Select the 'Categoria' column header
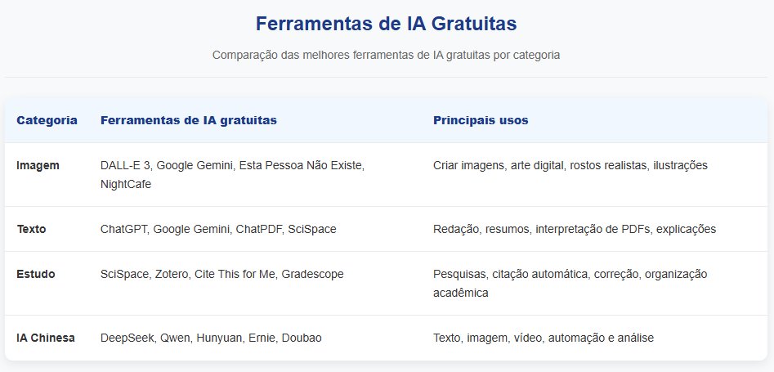The image size is (774, 372). pos(47,120)
